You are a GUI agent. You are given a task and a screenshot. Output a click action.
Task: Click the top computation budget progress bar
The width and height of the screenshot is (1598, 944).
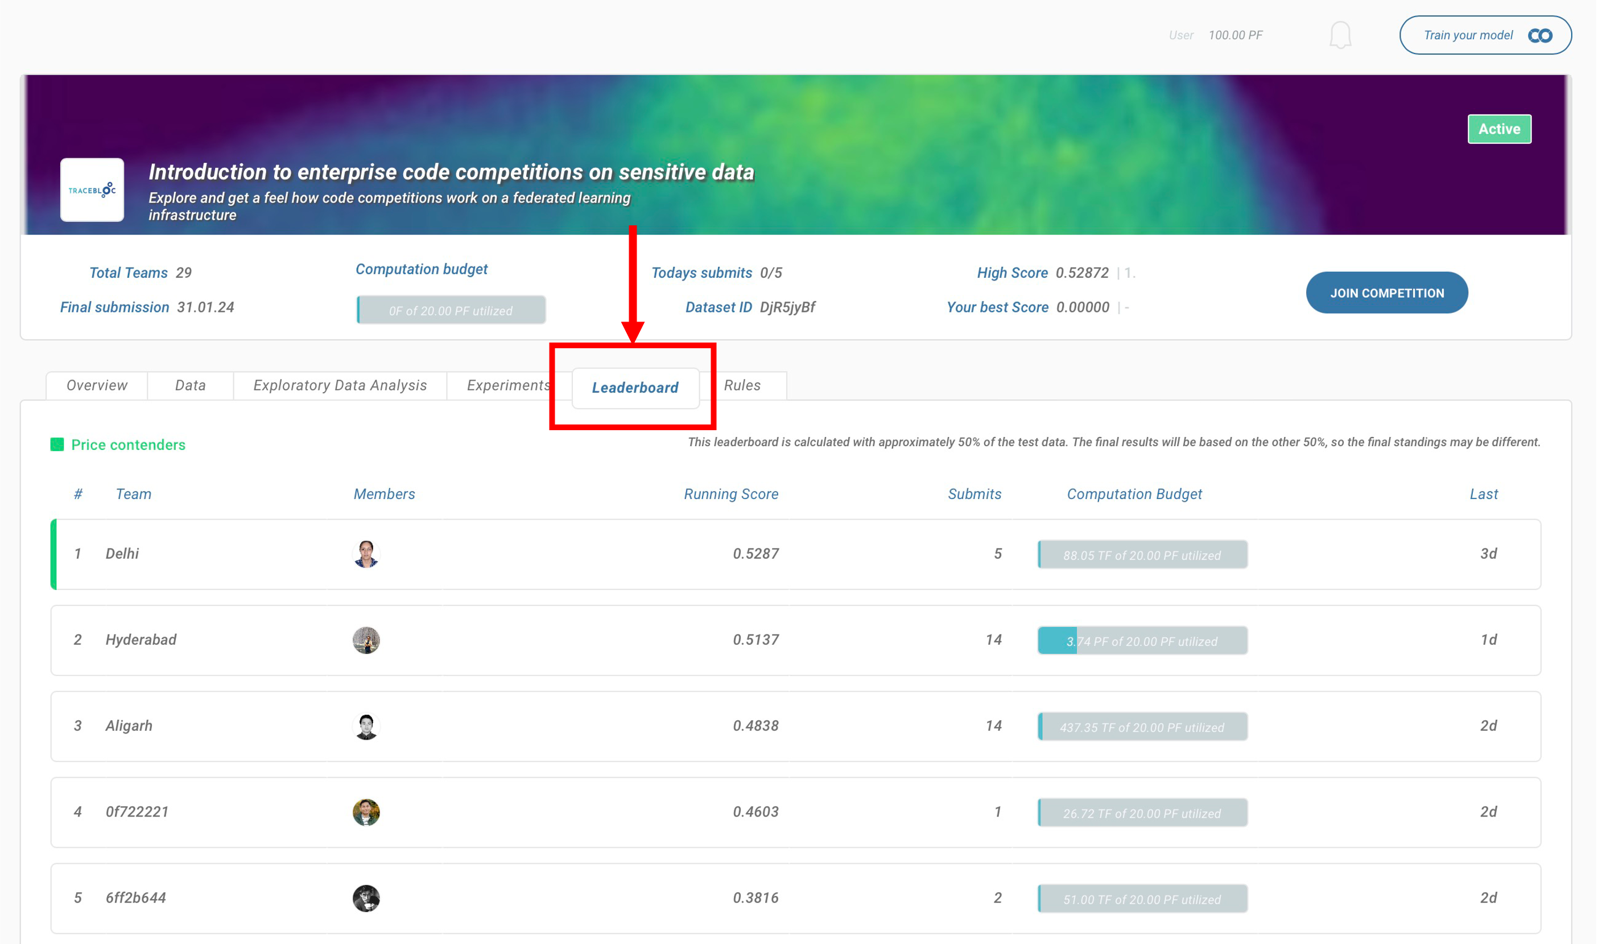[x=451, y=311]
